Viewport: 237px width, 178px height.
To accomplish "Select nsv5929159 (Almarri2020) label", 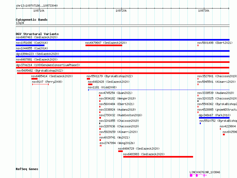I will 119,132.
